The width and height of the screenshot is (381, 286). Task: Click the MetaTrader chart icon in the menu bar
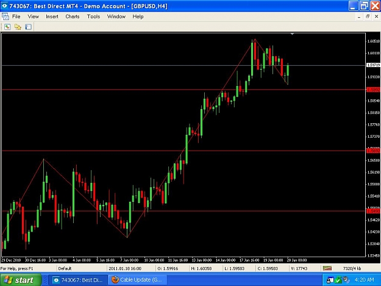pos(5,16)
